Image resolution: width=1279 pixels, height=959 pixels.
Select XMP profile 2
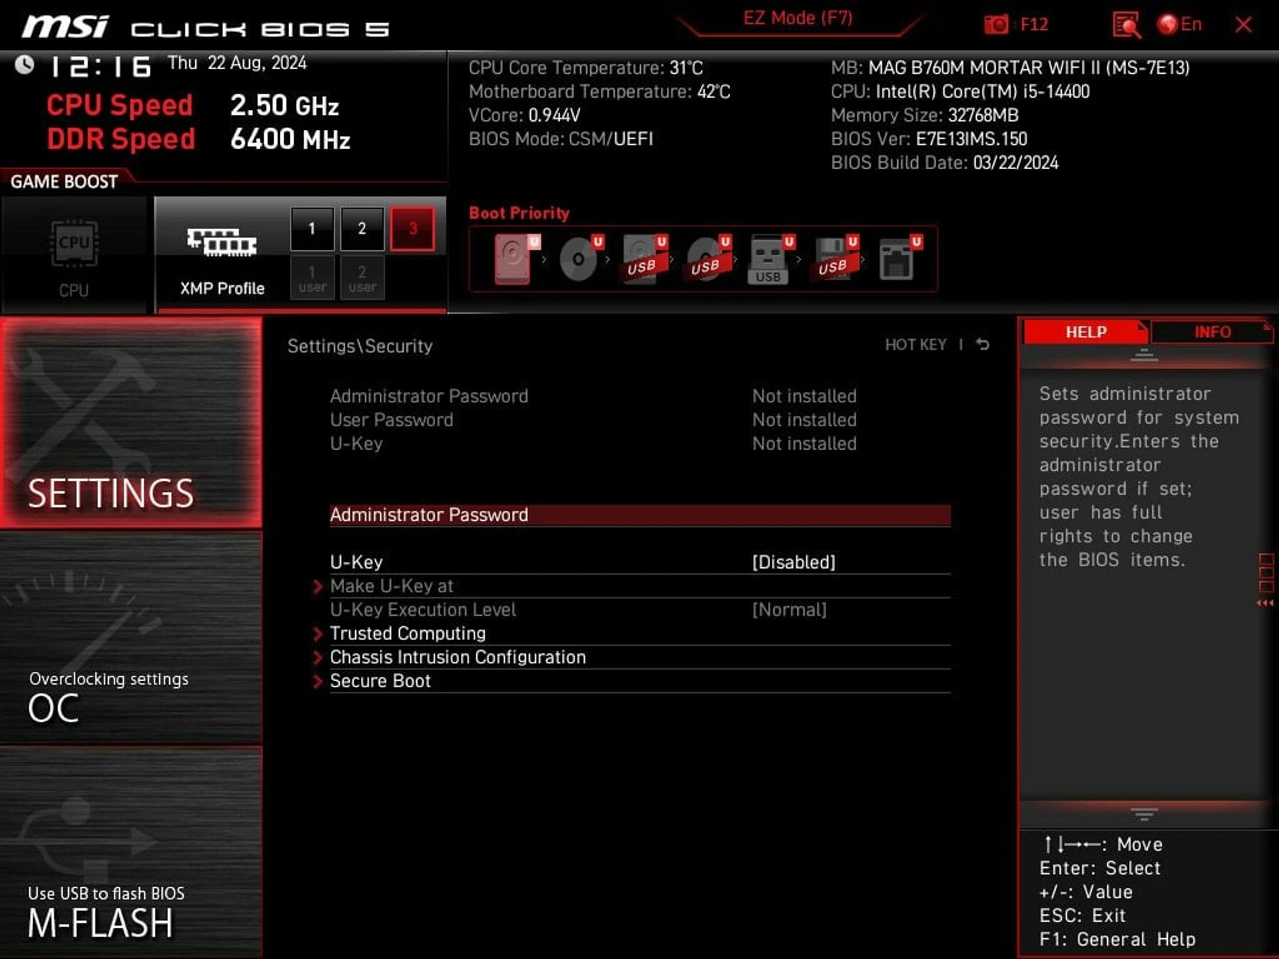tap(362, 229)
